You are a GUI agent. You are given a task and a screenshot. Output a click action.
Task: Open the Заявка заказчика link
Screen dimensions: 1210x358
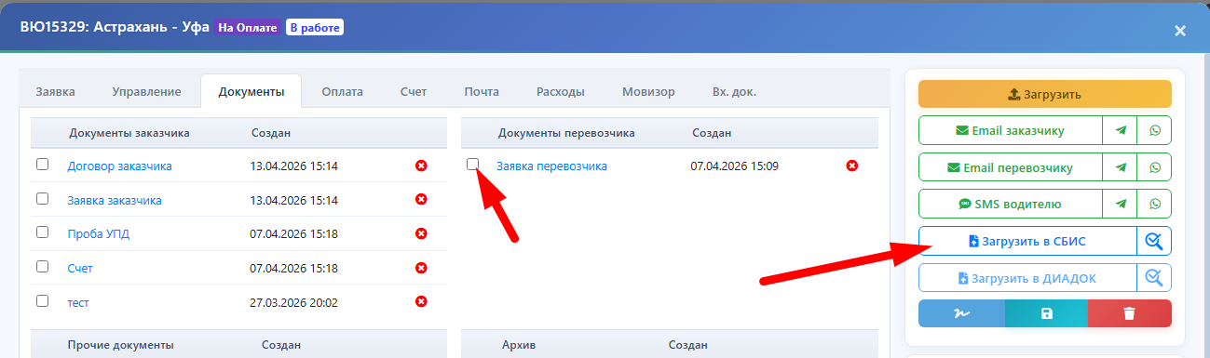point(115,200)
